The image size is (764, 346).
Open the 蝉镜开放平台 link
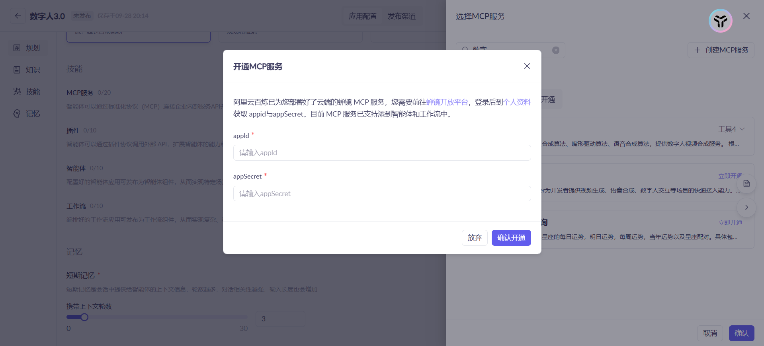click(x=447, y=102)
